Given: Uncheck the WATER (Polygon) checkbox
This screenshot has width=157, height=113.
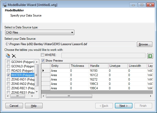Looking at the screenshot, I should click(8, 75).
